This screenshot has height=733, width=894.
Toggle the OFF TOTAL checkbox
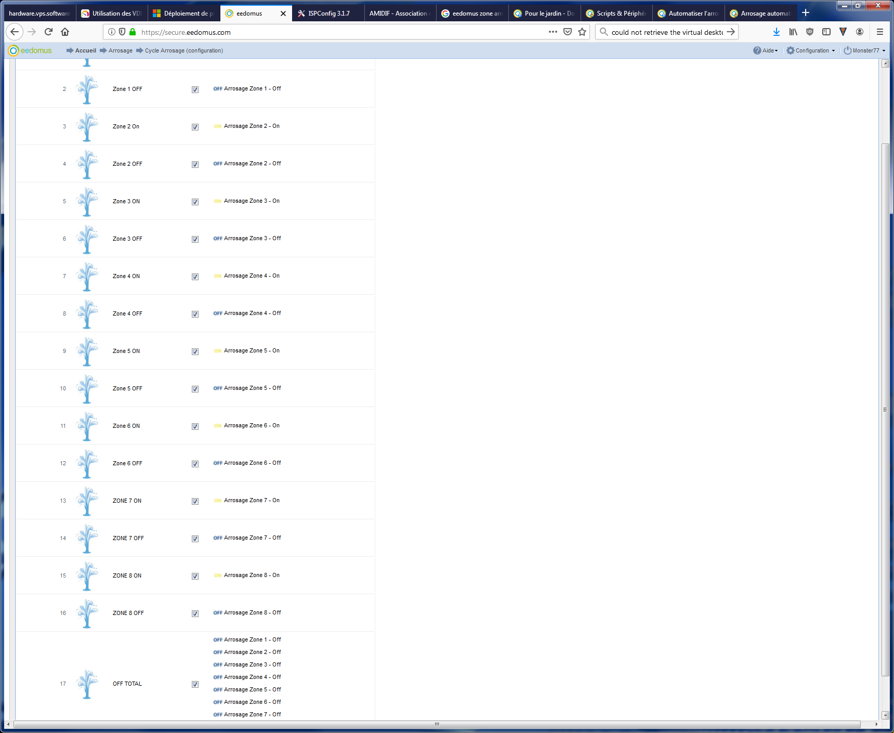pos(195,684)
